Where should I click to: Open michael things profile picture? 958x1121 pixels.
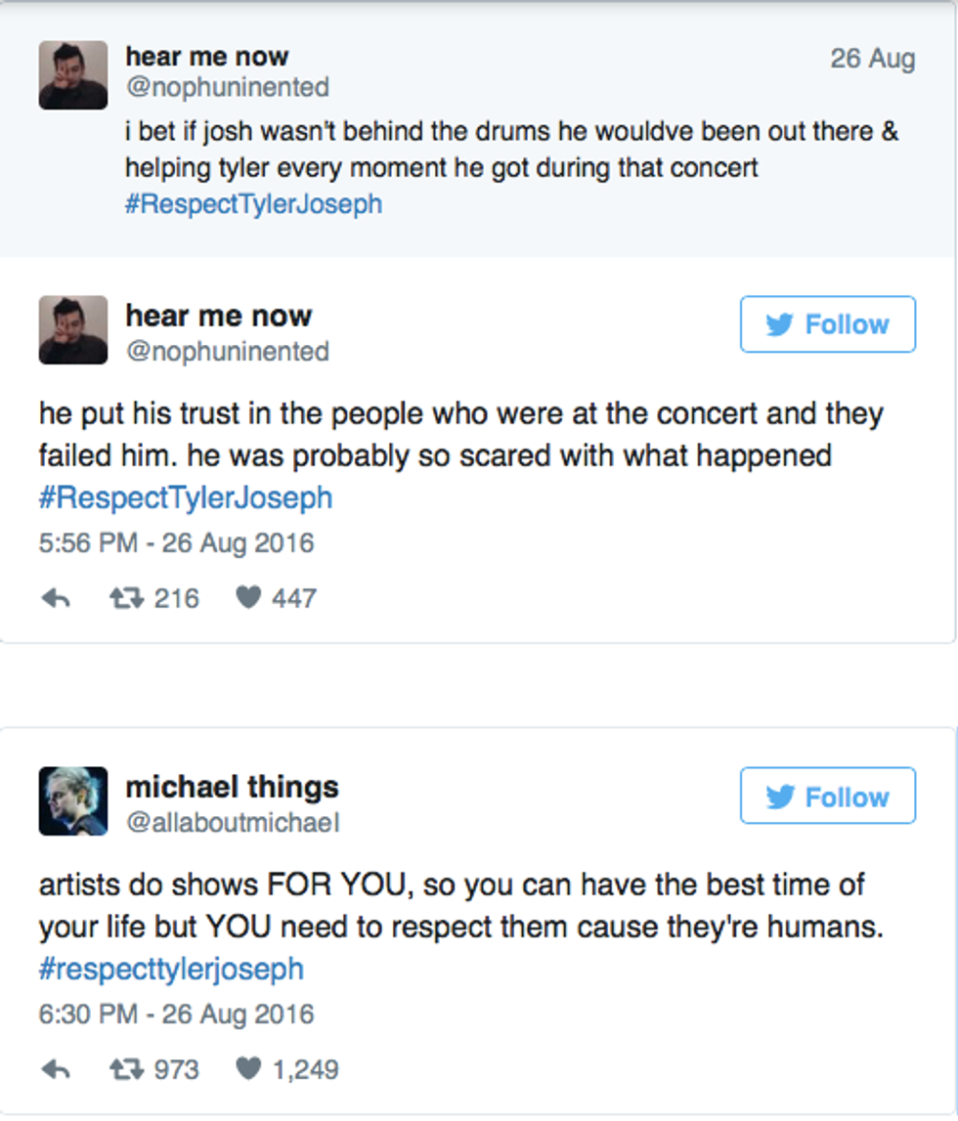73,801
